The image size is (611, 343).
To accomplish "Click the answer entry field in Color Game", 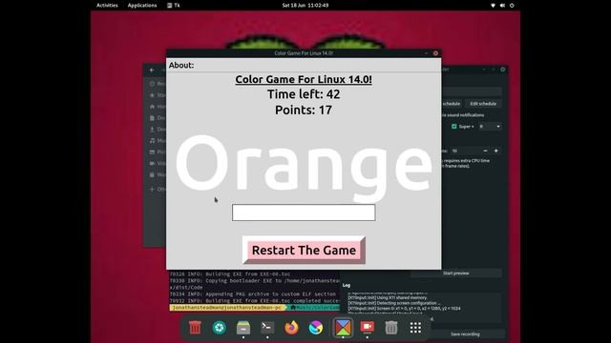I will pyautogui.click(x=304, y=212).
